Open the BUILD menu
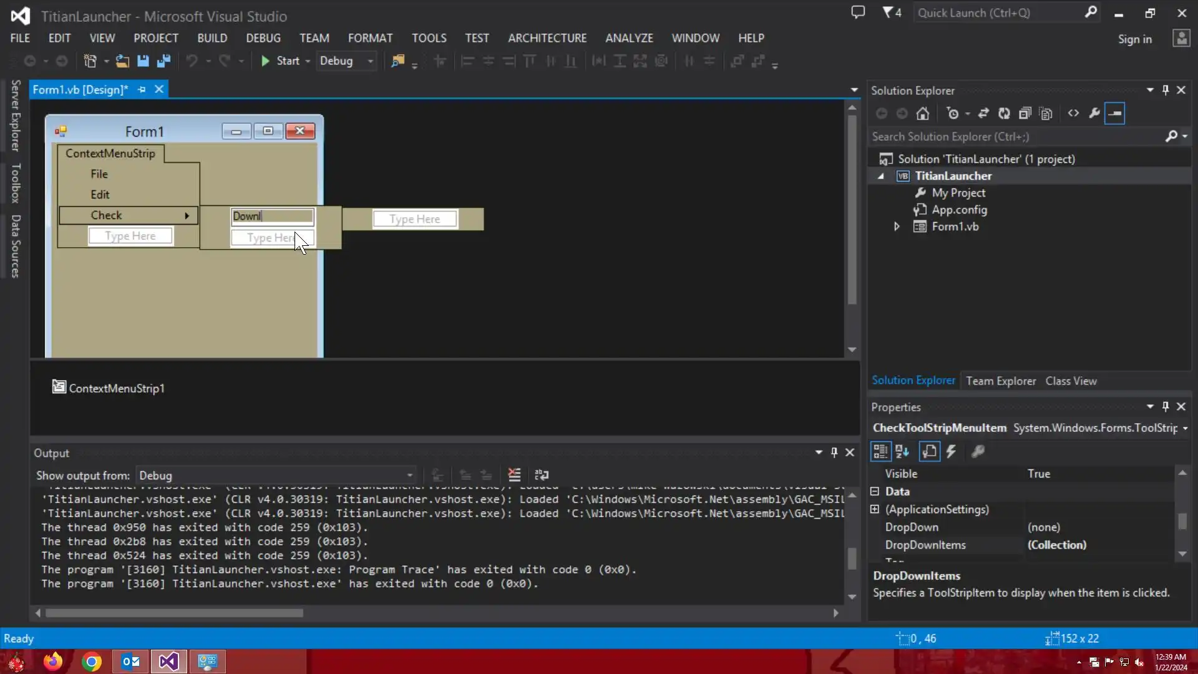Screen dimensions: 1198x674 pyautogui.click(x=212, y=38)
